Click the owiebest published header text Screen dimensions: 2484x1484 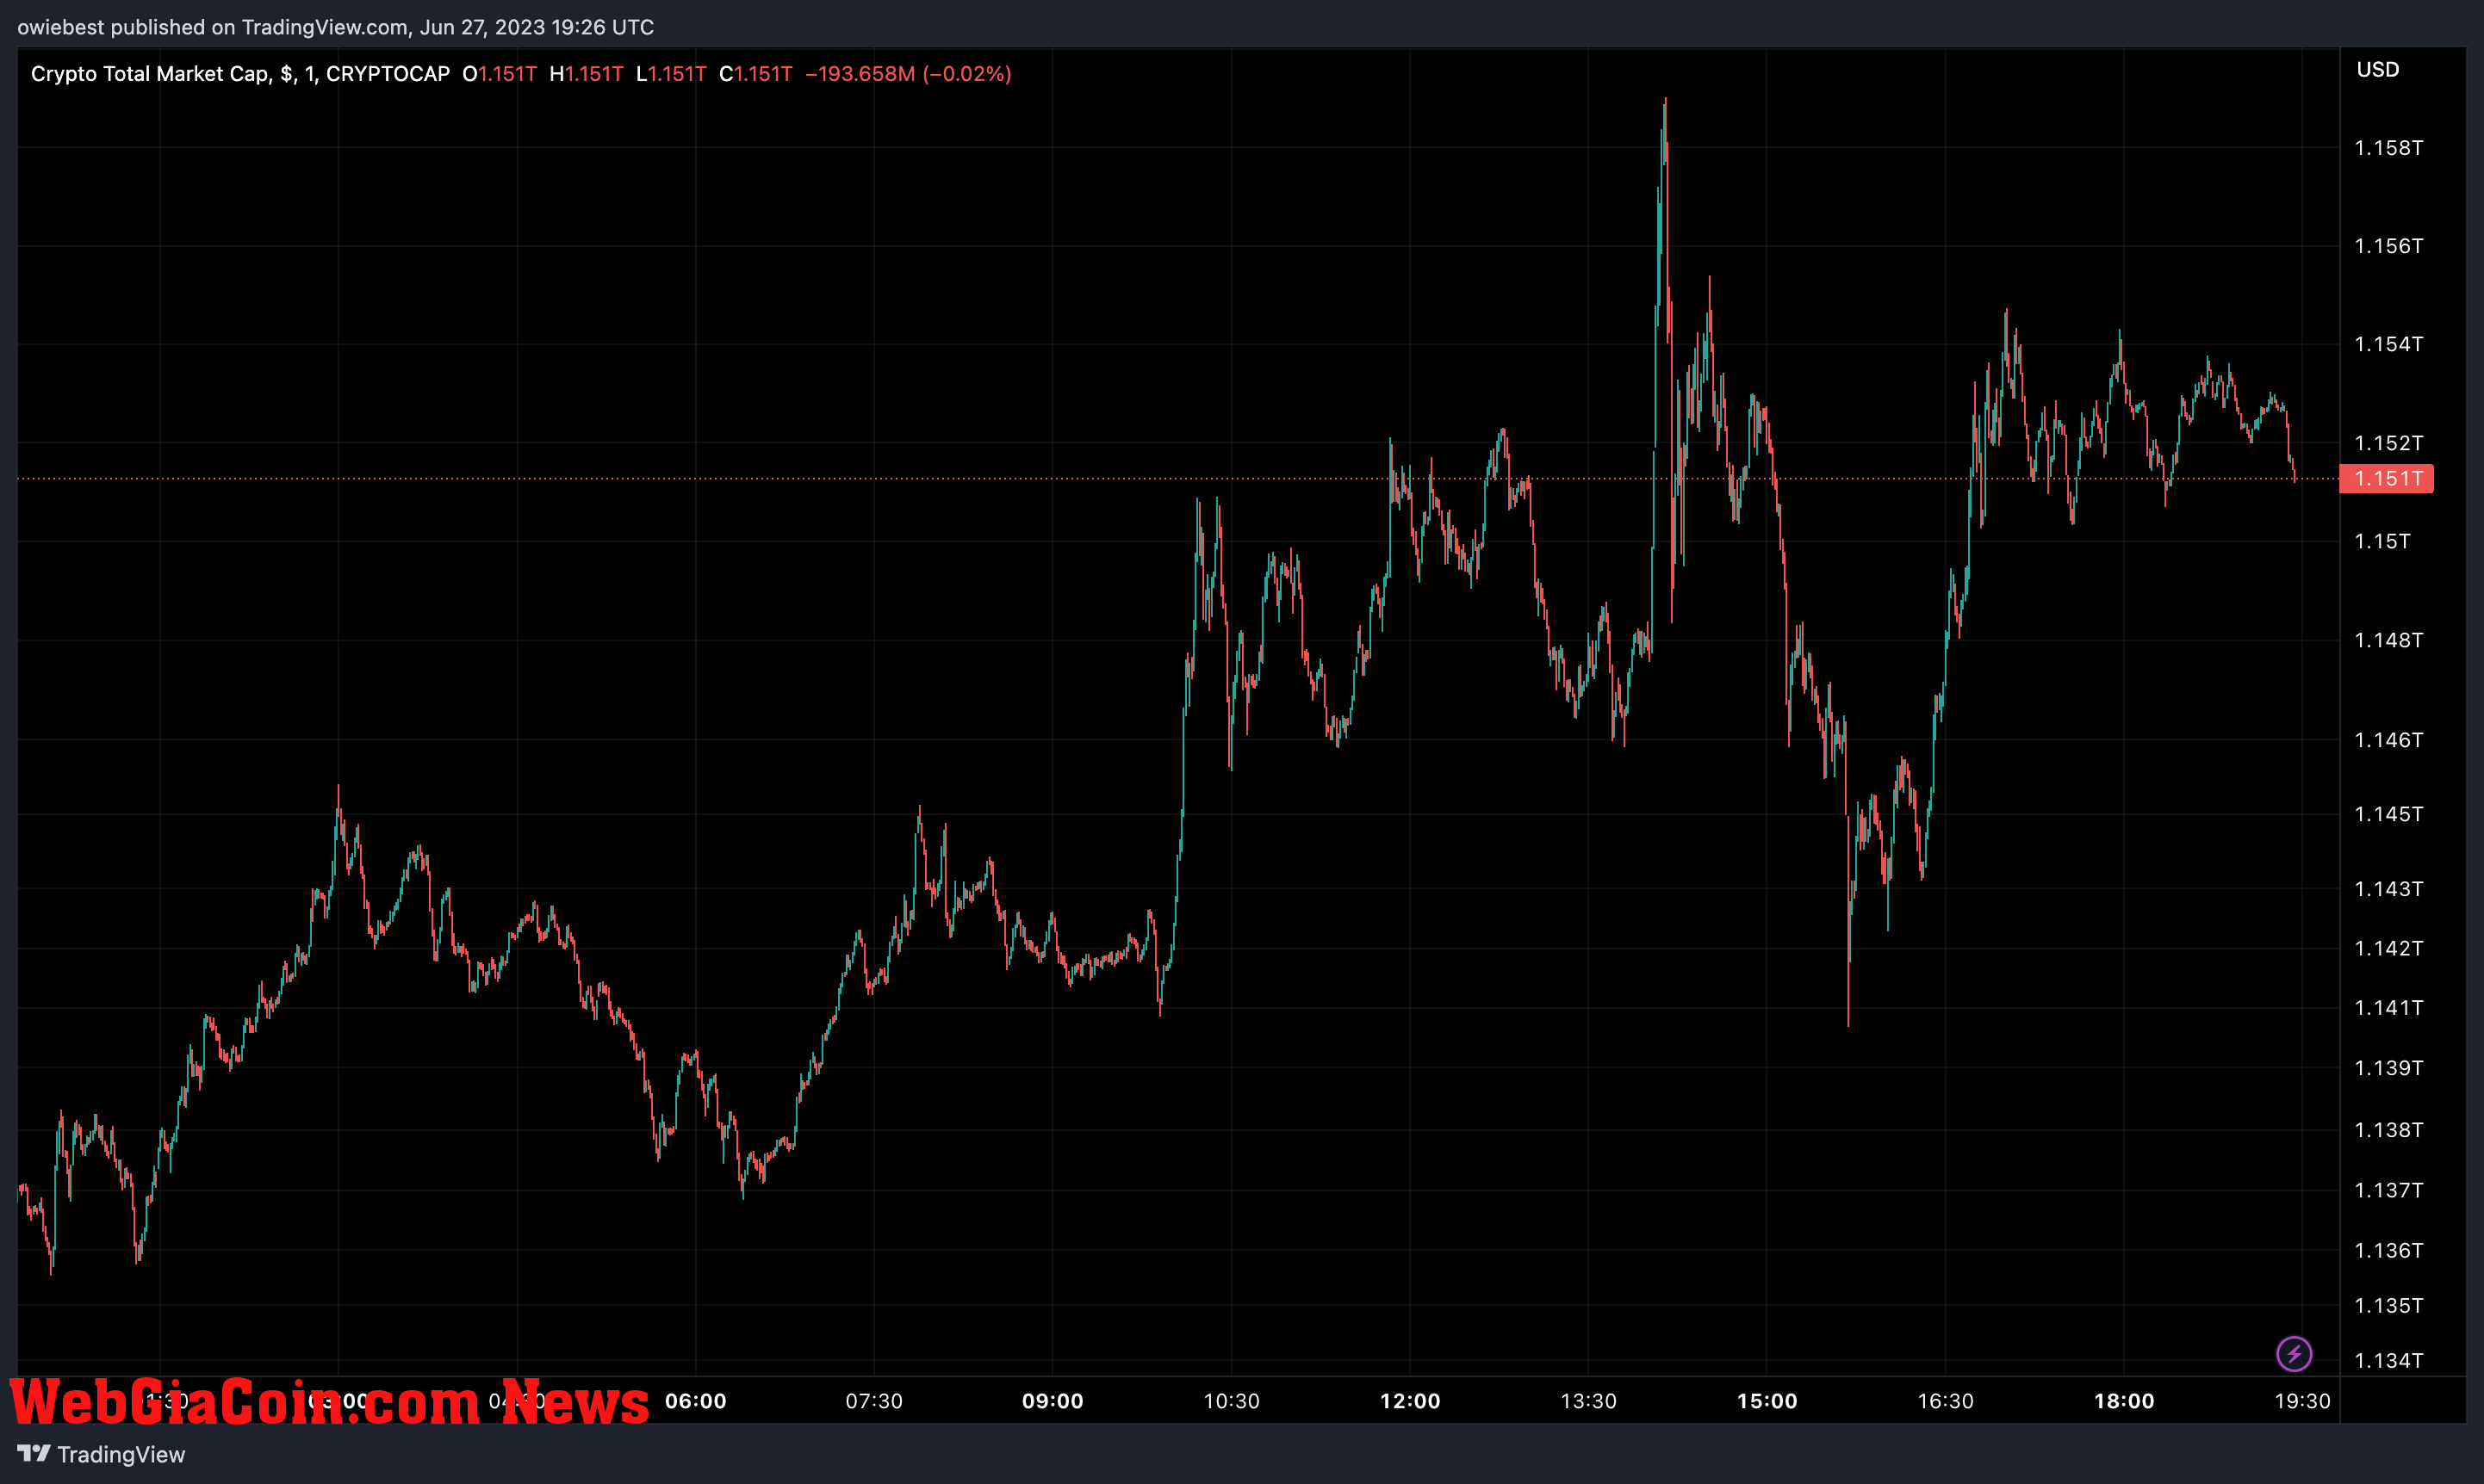tap(335, 27)
